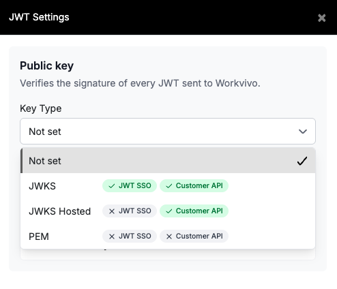Viewport: 337px width, 289px height.
Task: Click Customer API badge in JWKS row
Action: tap(194, 185)
